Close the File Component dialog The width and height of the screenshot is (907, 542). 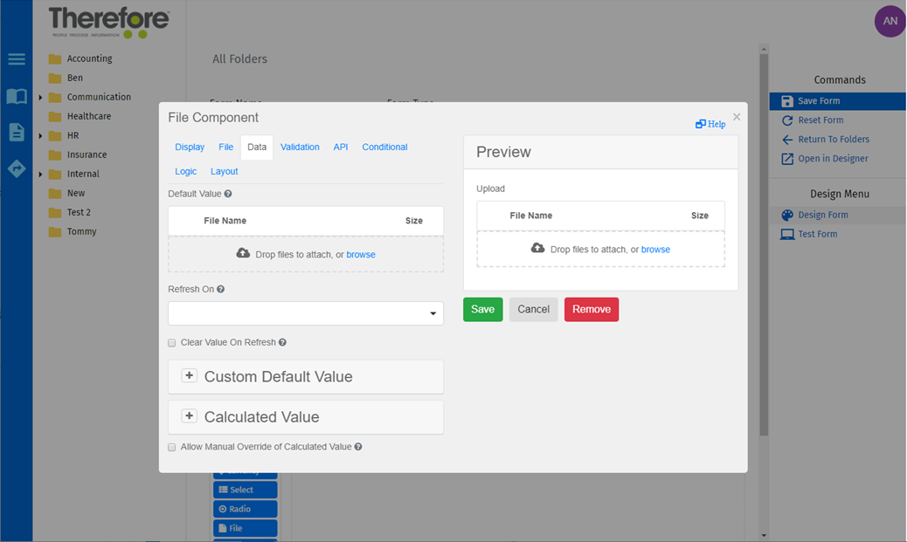point(737,117)
